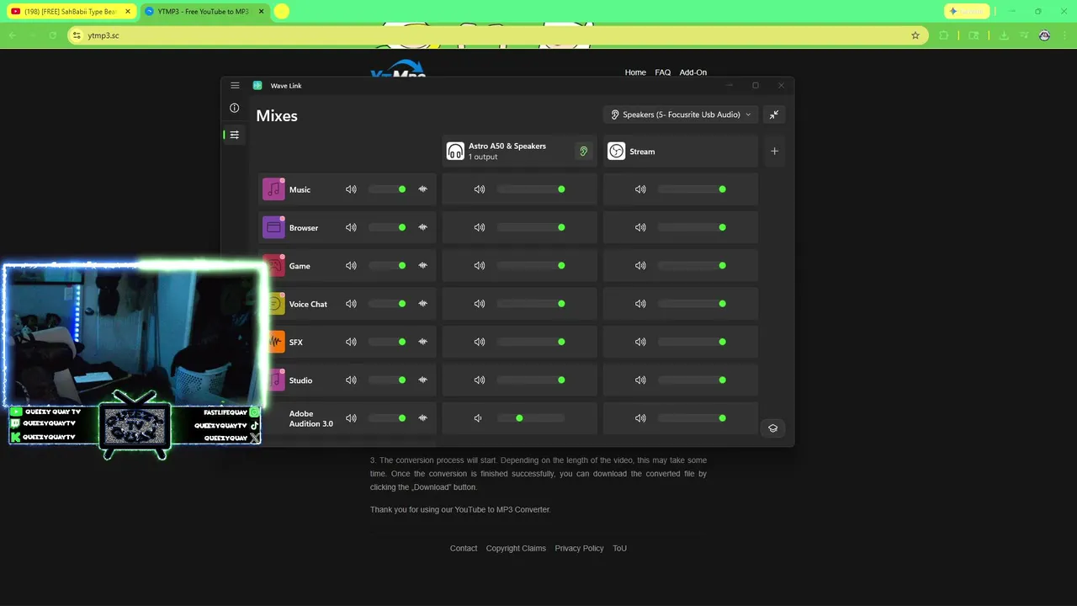Open the Contact footer link
The height and width of the screenshot is (606, 1077).
tap(464, 548)
